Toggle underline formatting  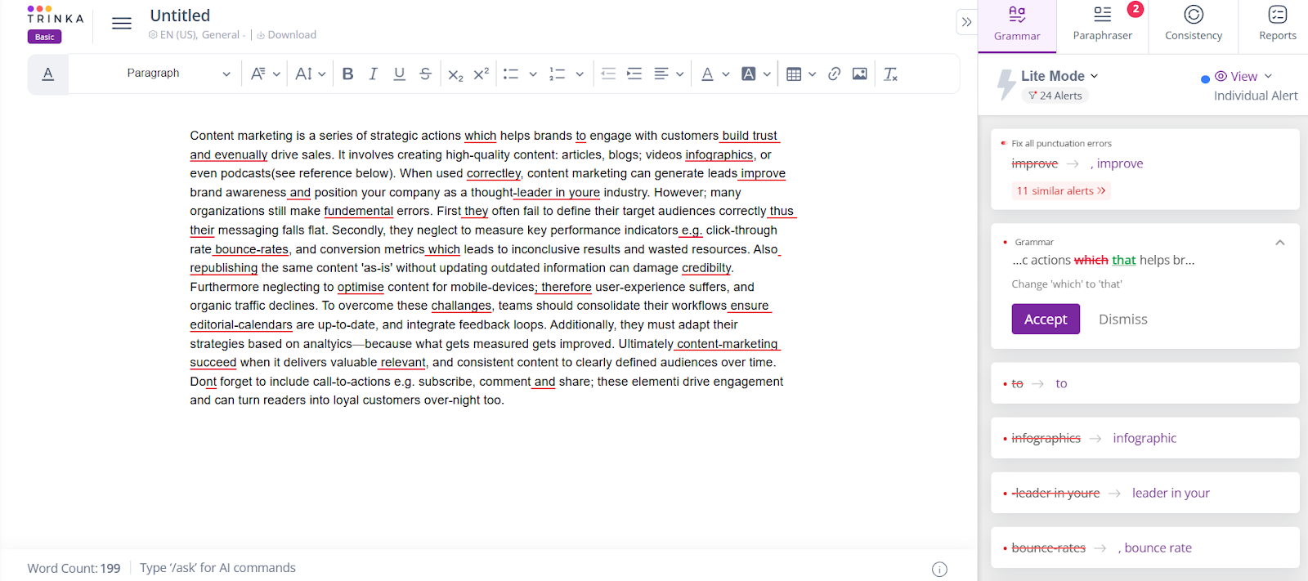399,74
